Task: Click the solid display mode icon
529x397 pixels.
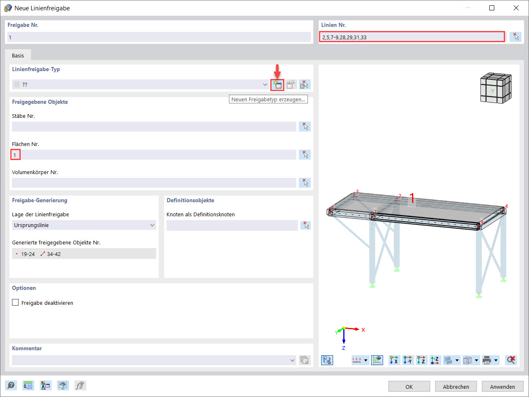Action: click(x=448, y=360)
